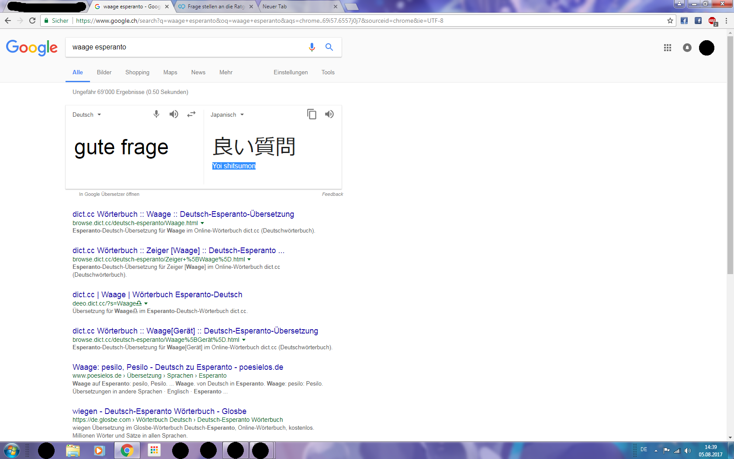This screenshot has width=734, height=459.
Task: Copy the Japanese translation
Action: pos(312,115)
